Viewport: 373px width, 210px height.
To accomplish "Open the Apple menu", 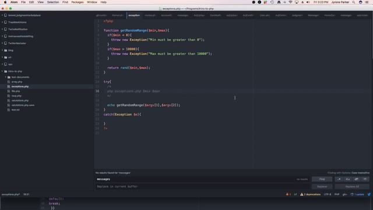I will point(5,2).
